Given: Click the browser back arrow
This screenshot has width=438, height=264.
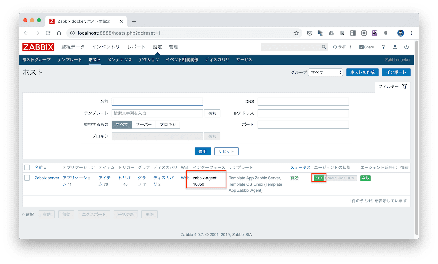Looking at the screenshot, I should [x=26, y=33].
